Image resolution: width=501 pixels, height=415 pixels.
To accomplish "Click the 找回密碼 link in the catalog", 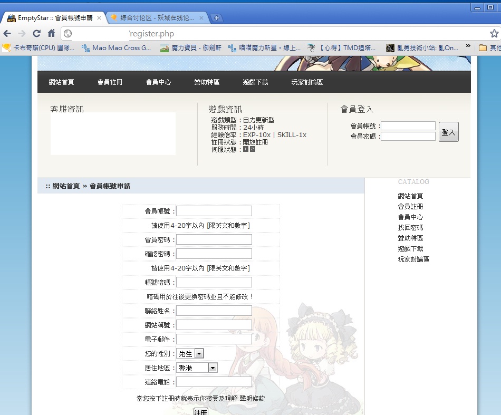I will (410, 228).
